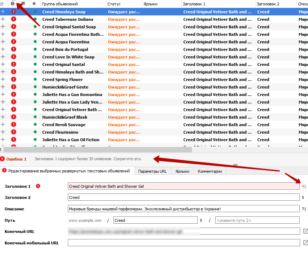This screenshot has height=253, width=308.
Task: Expand the Creed Spring Flower row
Action: 3,80
